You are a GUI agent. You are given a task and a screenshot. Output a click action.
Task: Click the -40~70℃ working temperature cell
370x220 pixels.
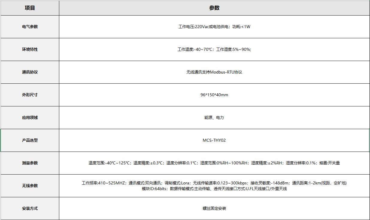(x=214, y=49)
